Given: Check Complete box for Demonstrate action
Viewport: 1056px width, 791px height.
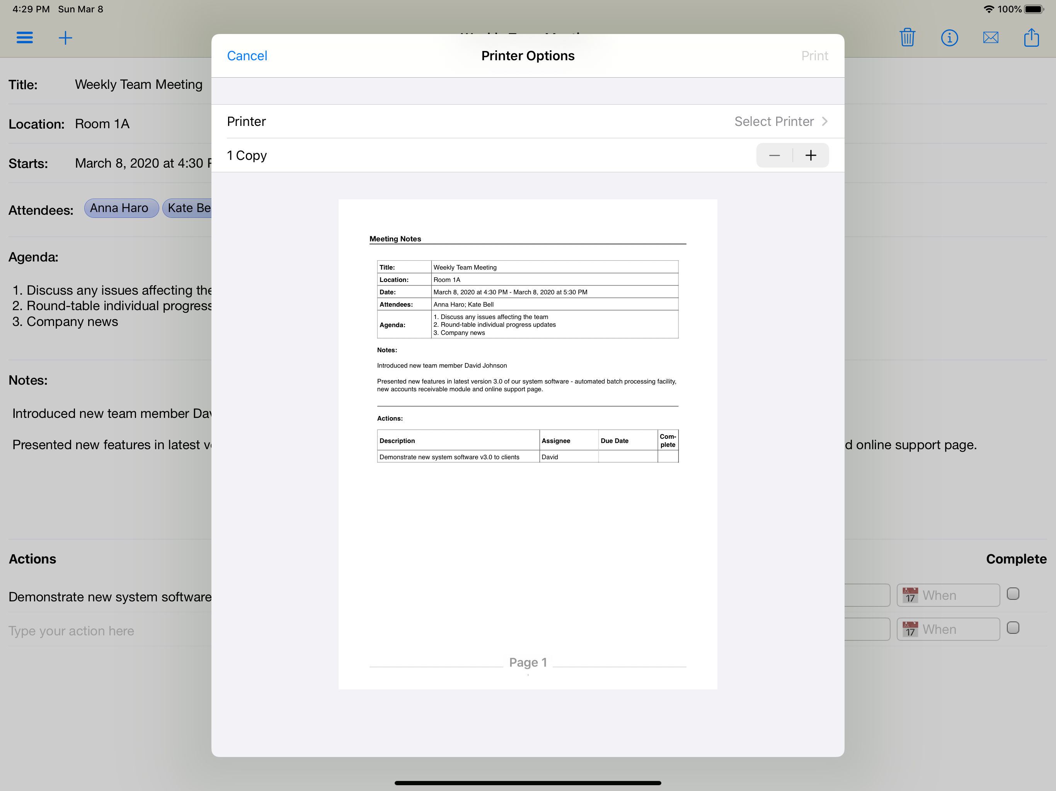Looking at the screenshot, I should click(1013, 594).
